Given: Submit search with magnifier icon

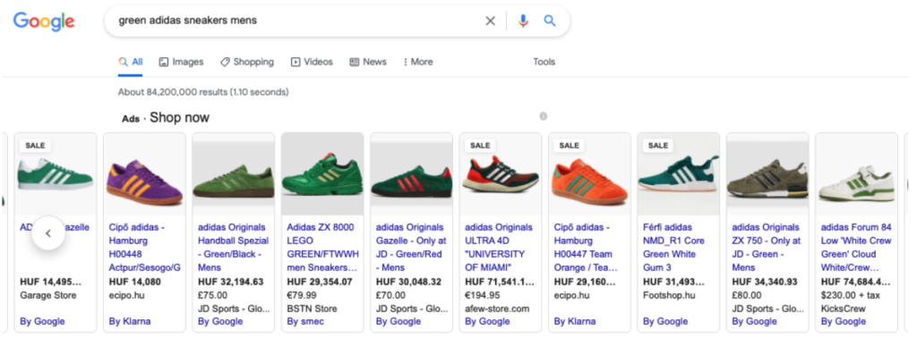Looking at the screenshot, I should pos(550,21).
